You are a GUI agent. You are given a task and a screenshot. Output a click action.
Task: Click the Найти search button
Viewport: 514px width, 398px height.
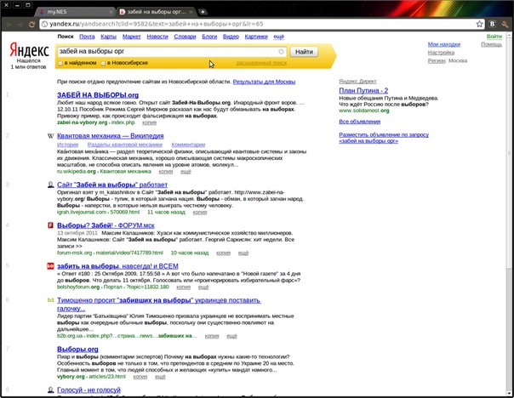304,52
